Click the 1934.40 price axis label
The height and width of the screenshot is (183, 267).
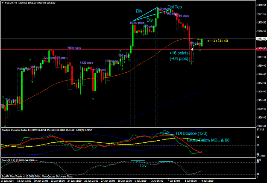[262, 100]
